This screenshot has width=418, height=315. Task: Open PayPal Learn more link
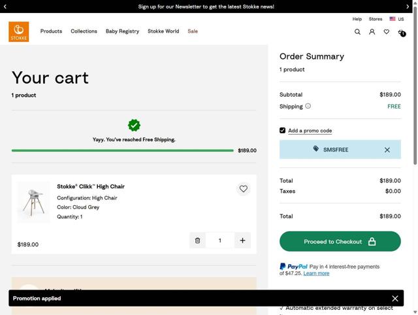pos(316,273)
